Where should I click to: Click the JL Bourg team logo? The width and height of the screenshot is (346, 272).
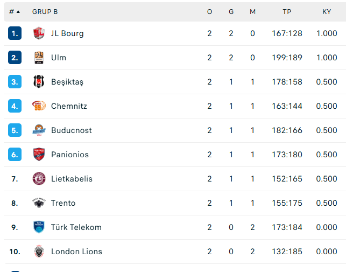tap(39, 33)
